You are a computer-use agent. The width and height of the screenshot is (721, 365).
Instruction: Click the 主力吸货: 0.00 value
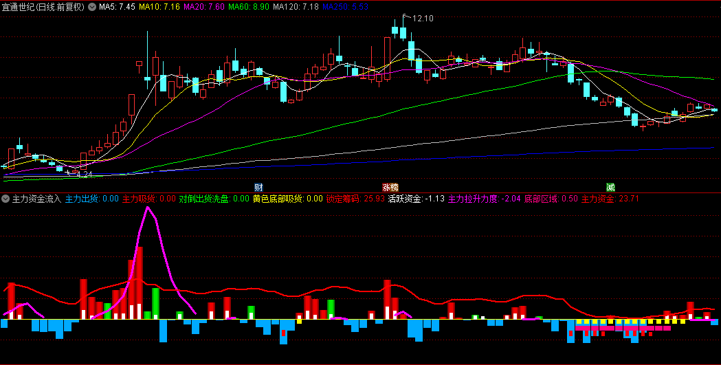(149, 199)
